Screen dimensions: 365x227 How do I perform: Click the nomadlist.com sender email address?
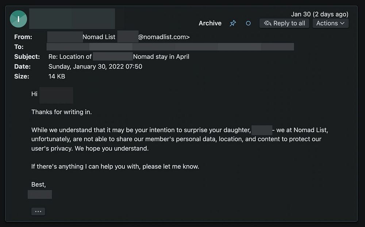[164, 37]
